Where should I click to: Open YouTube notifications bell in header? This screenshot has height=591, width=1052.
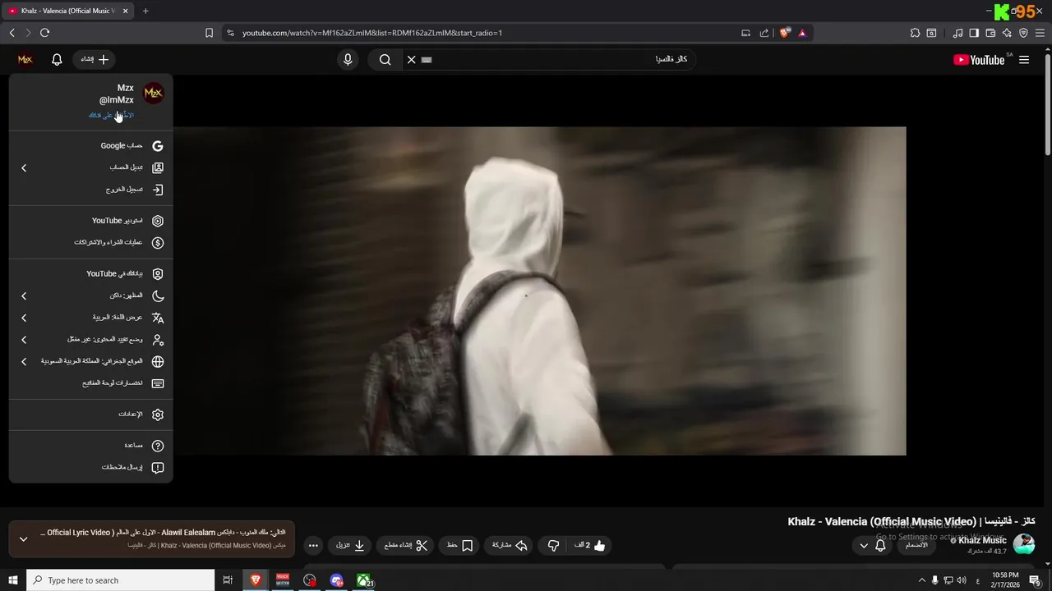pyautogui.click(x=57, y=59)
